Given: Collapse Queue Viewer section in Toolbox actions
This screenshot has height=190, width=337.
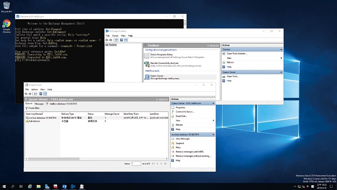Looking at the screenshot, I should pyautogui.click(x=281, y=72).
